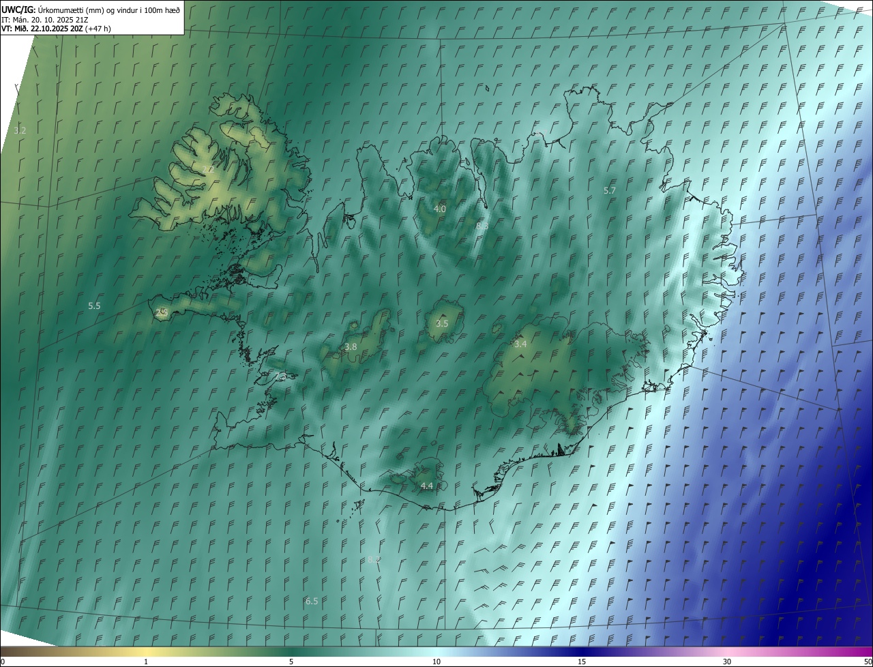Click the 10 tick on the colour scale
Viewport: 873px width, 667px height.
point(436,662)
